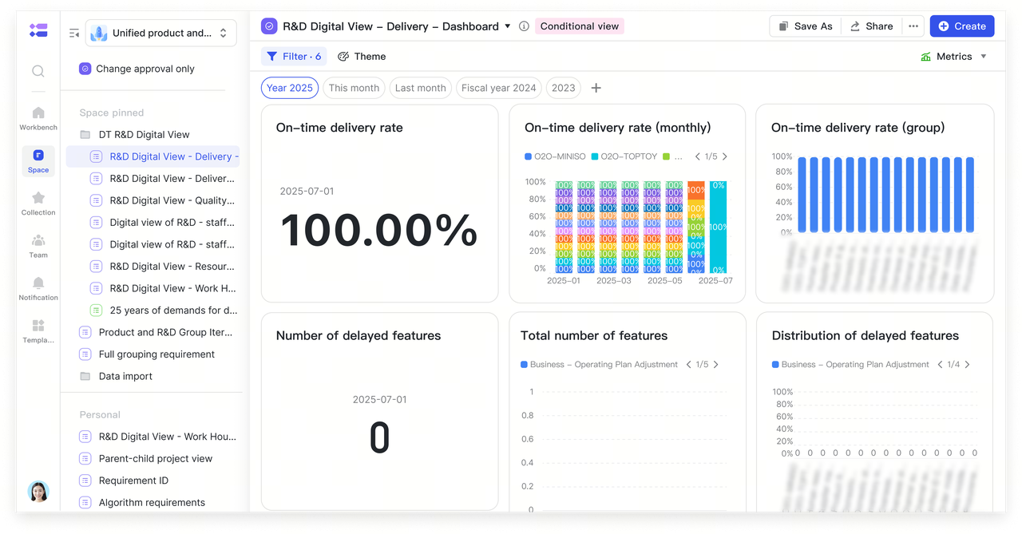The height and width of the screenshot is (534, 1022).
Task: Expand the dashboard title dropdown arrow
Action: (x=508, y=26)
